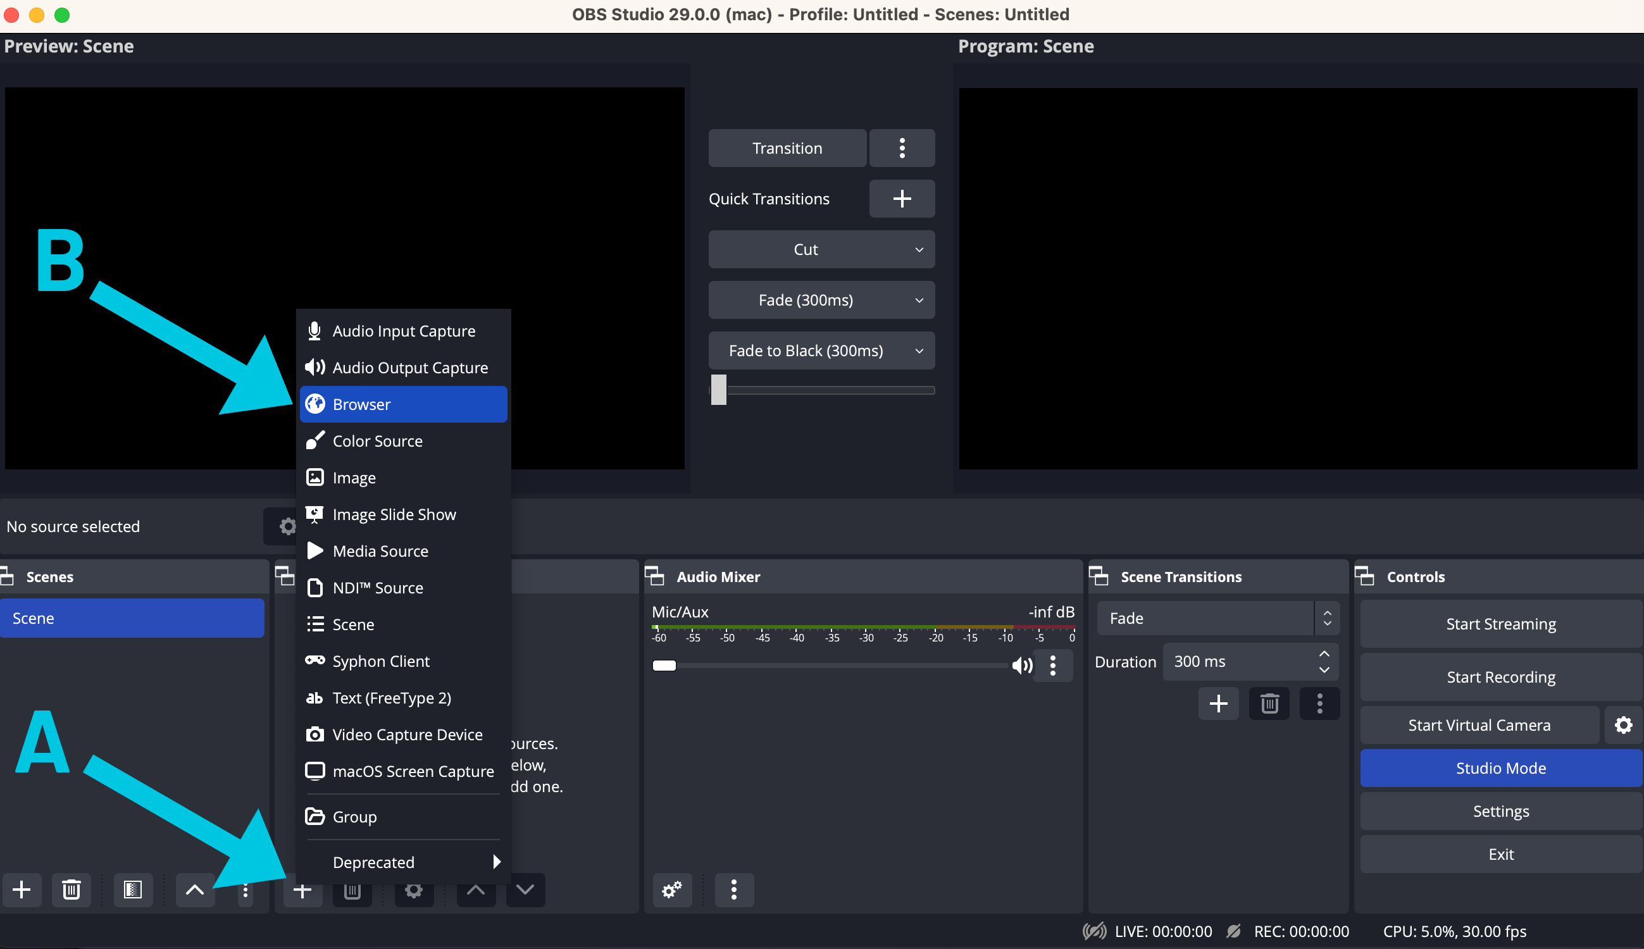1644x949 pixels.
Task: Add a new scene with plus icon
Action: pos(22,890)
